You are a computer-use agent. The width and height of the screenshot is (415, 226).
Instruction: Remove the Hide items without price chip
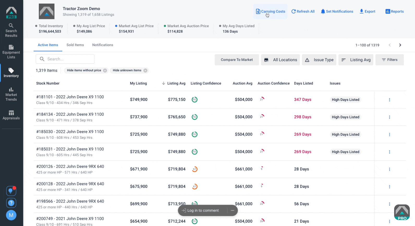105,70
